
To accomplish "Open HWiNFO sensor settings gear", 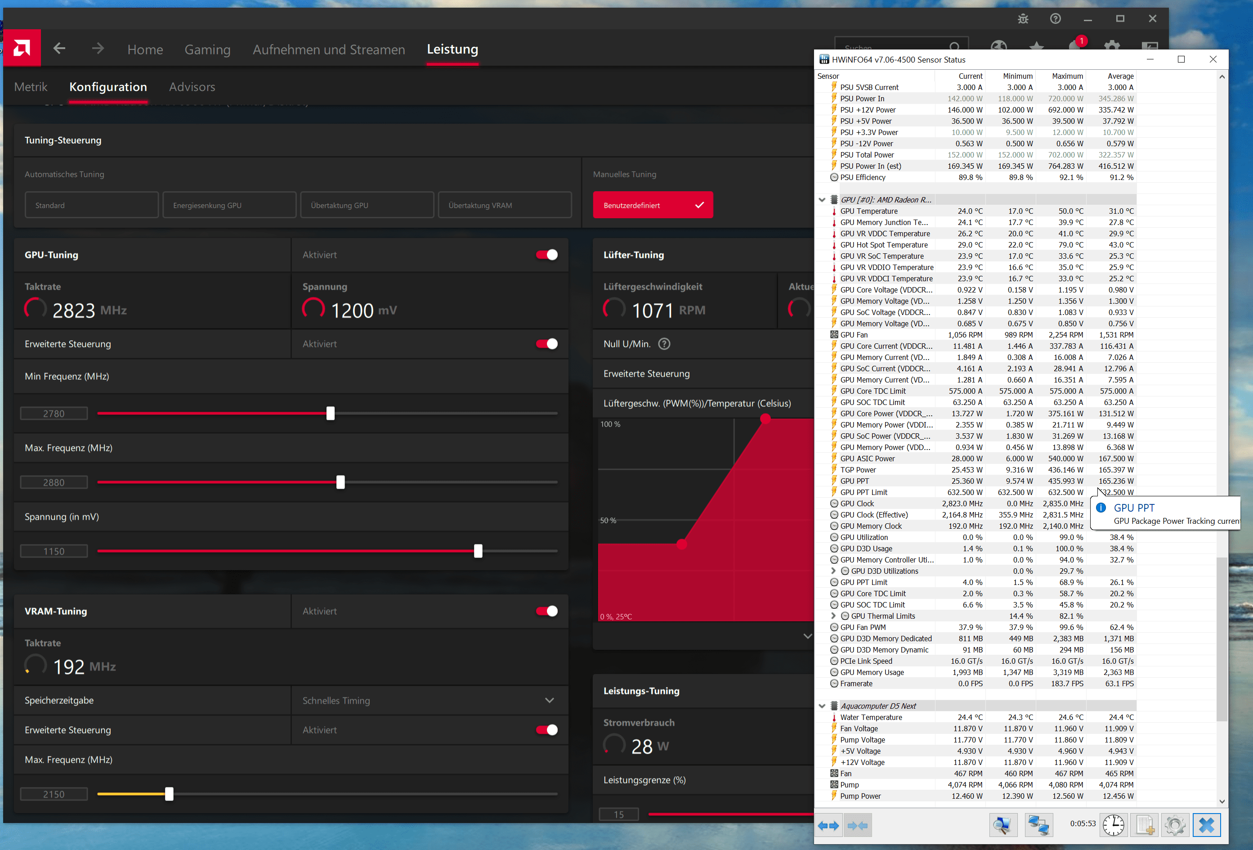I will coord(1175,825).
